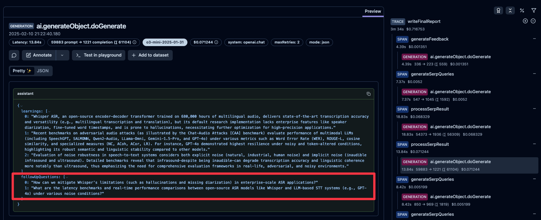Viewport: 541px width, 220px height.
Task: Collapse the followUpQuestions array
Action: coord(66,177)
